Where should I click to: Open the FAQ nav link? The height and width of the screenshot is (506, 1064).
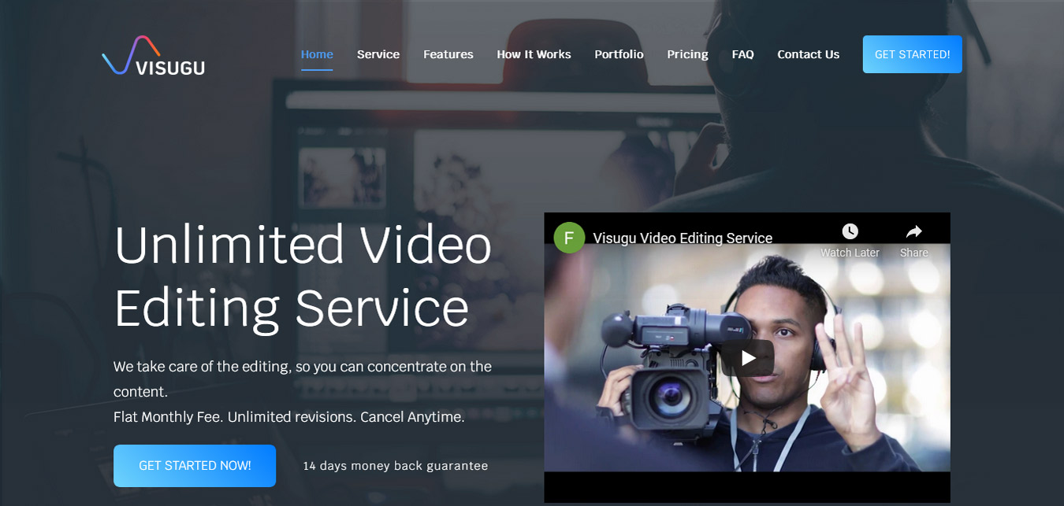click(x=742, y=54)
